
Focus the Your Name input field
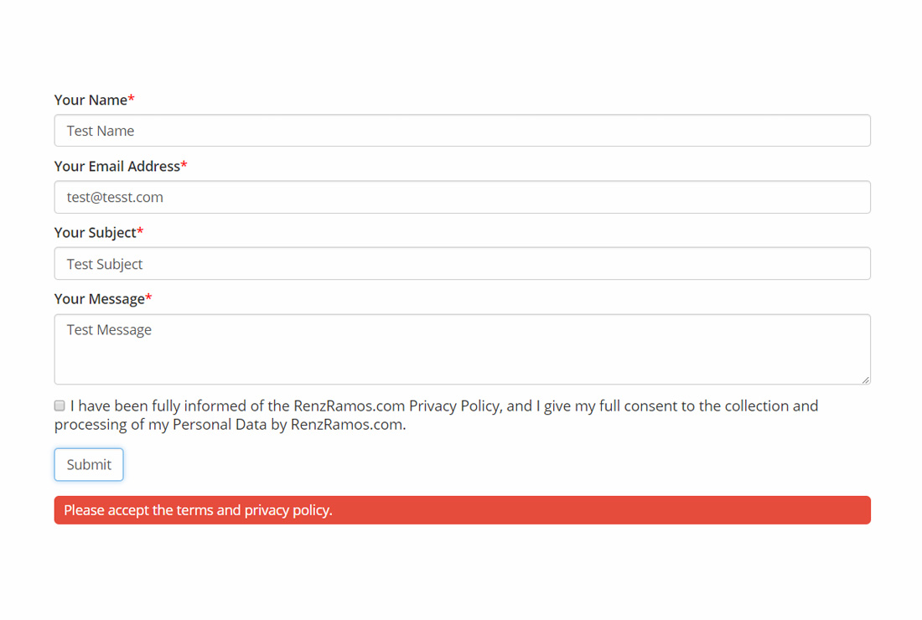click(x=462, y=131)
